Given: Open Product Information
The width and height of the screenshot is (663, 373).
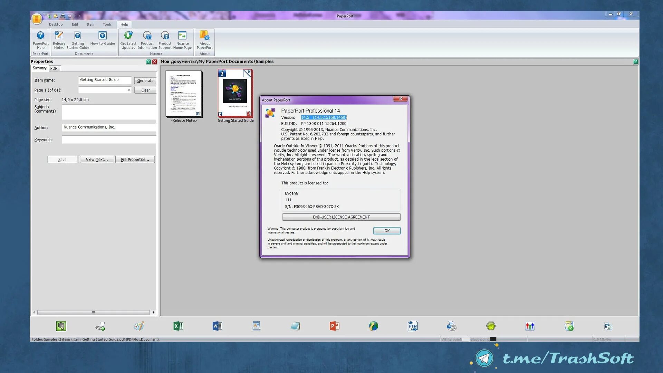Looking at the screenshot, I should (147, 40).
